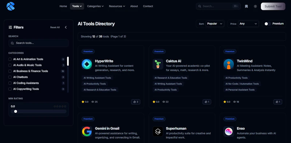Click the Submit Tool button

(273, 6)
